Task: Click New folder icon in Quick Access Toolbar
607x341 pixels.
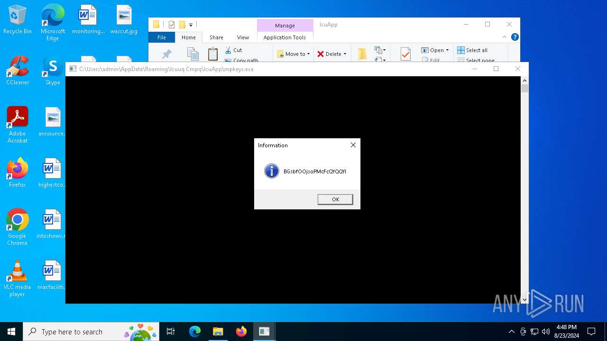Action: pyautogui.click(x=182, y=25)
